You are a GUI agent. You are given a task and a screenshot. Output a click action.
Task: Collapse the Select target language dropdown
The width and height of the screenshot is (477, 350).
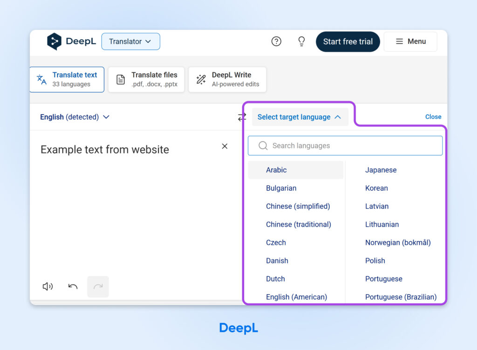[x=300, y=117]
